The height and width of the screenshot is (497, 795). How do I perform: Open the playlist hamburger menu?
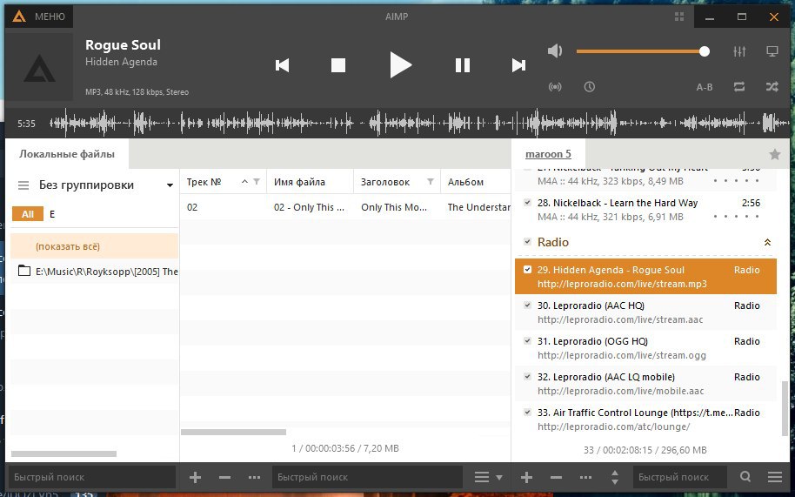pos(775,477)
